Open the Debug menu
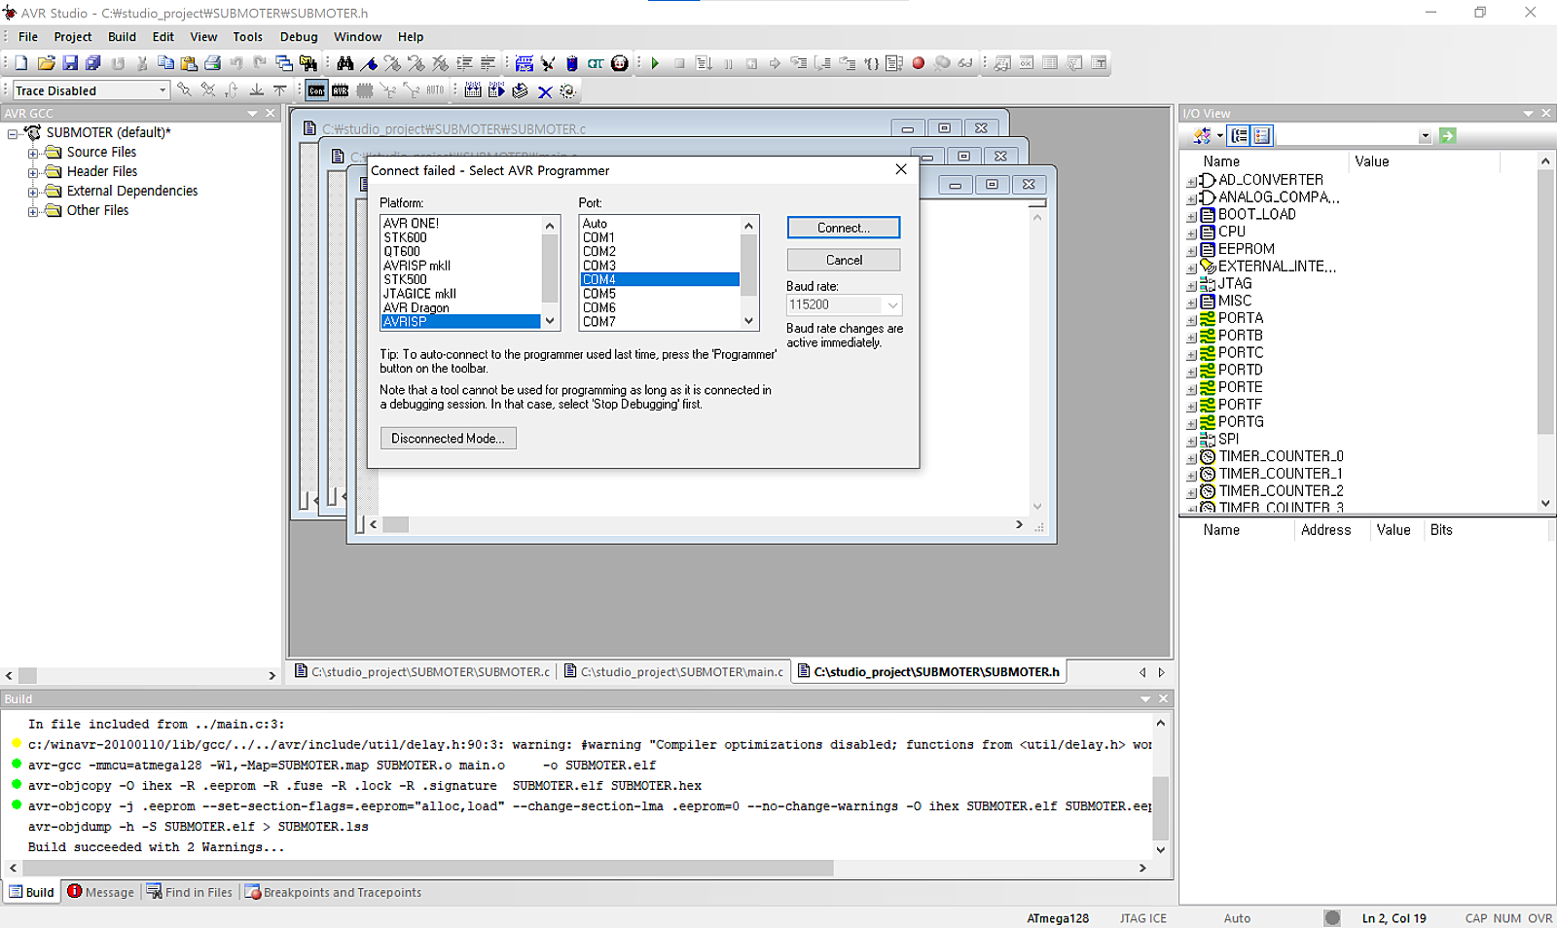Screen dimensions: 1557x928 click(x=299, y=37)
